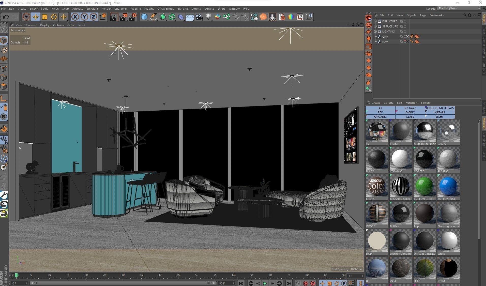Select NAV object in Object Manager
Screen dimensions: 486x286
coord(385,42)
